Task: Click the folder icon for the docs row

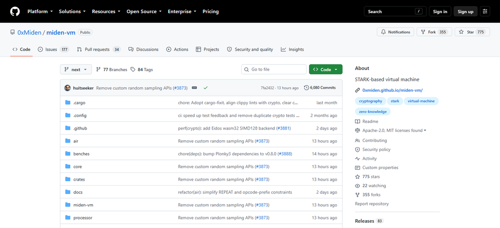Action: click(x=67, y=192)
